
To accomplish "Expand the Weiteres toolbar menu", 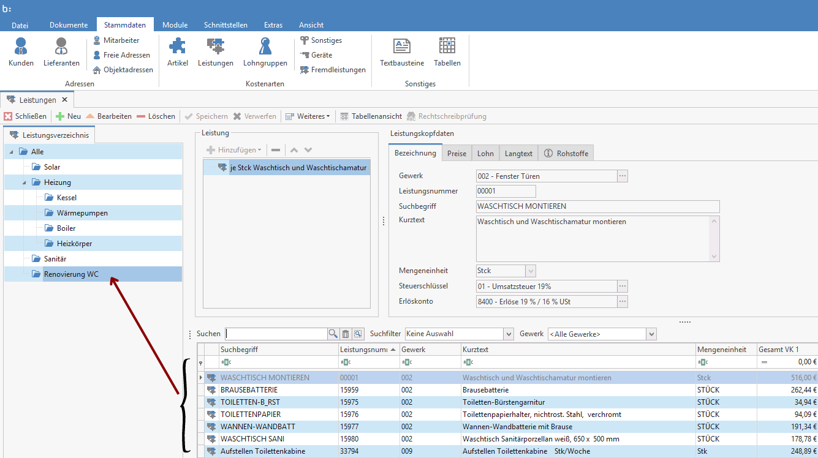I will pyautogui.click(x=308, y=116).
